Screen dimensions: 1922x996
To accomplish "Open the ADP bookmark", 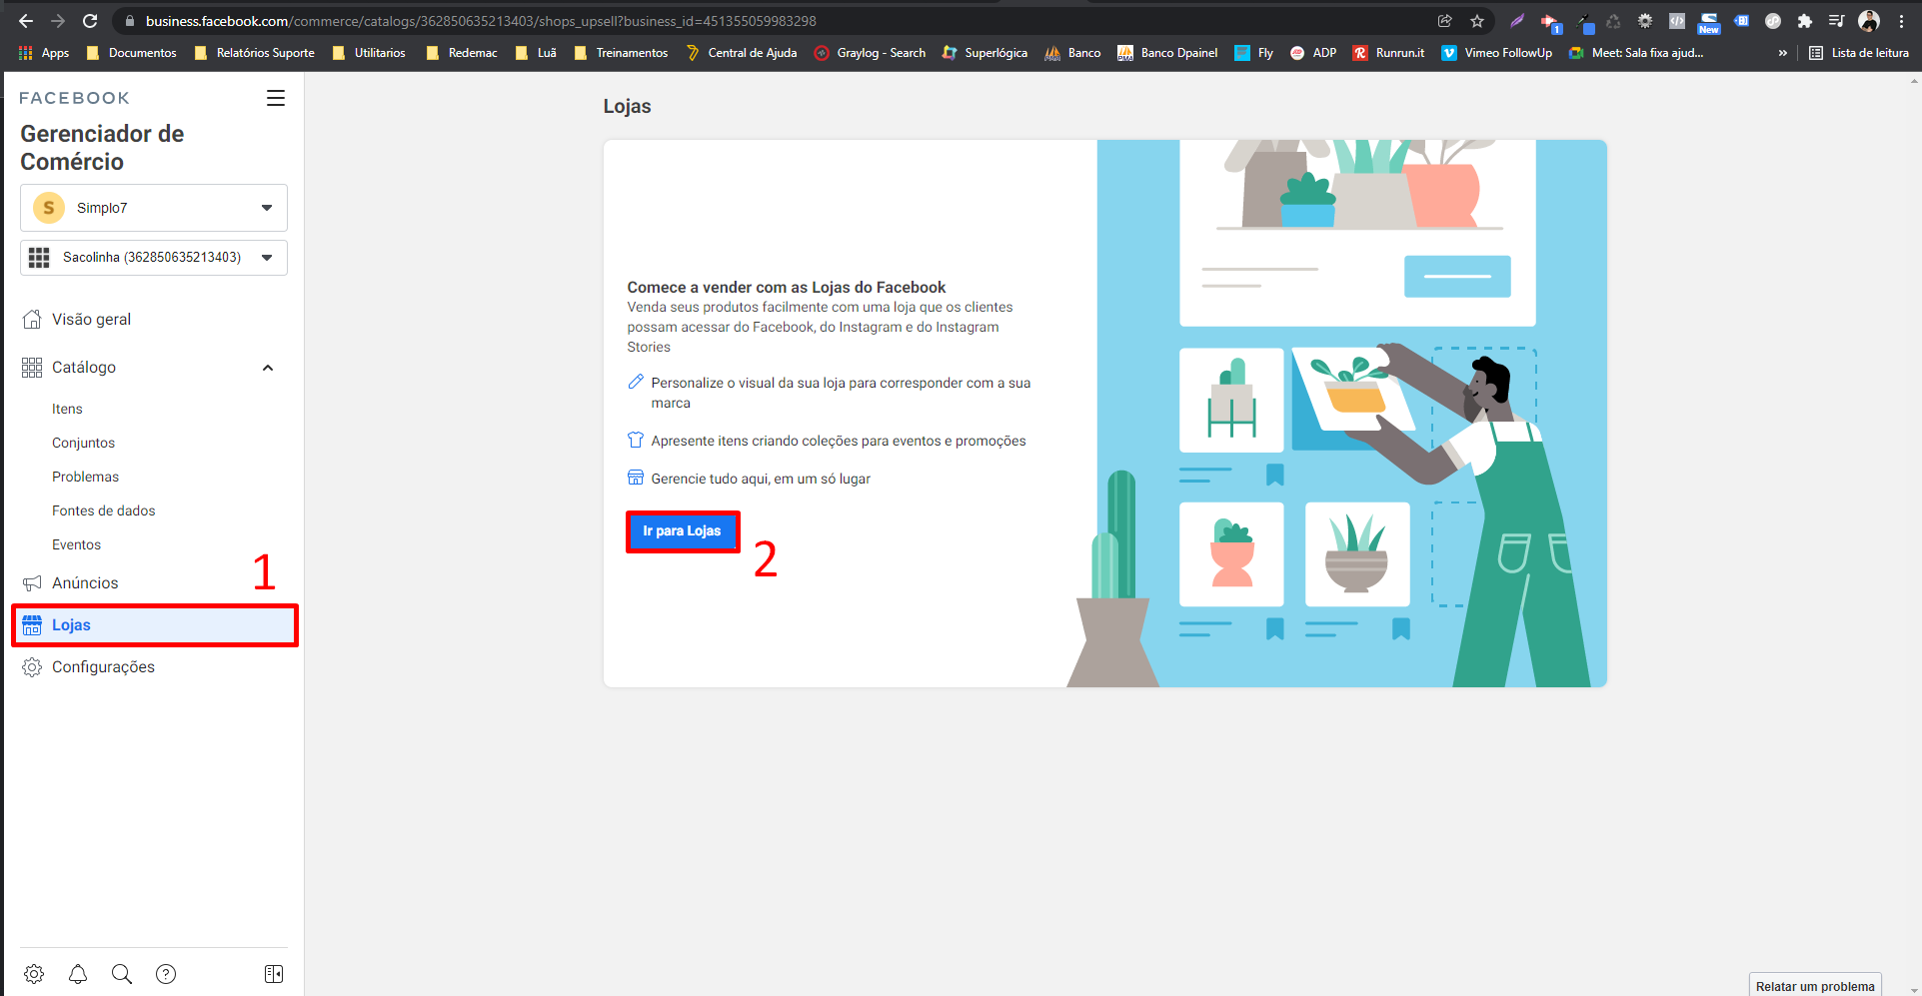I will coord(1313,53).
